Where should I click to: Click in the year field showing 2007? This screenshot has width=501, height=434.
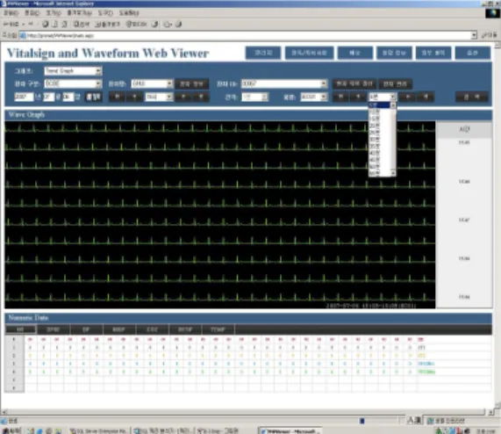[x=24, y=97]
